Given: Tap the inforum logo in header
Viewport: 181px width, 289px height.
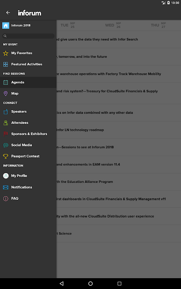Looking at the screenshot, I should [29, 13].
